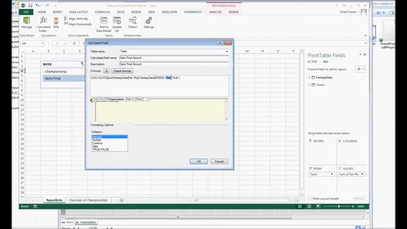The image size is (407, 229).
Task: Click Add to Data Model
Action: (x=104, y=24)
